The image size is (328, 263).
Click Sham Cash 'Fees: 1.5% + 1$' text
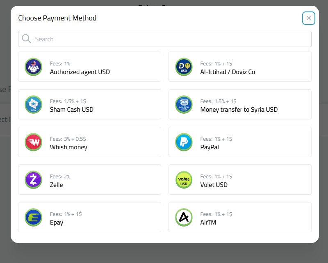coord(68,101)
